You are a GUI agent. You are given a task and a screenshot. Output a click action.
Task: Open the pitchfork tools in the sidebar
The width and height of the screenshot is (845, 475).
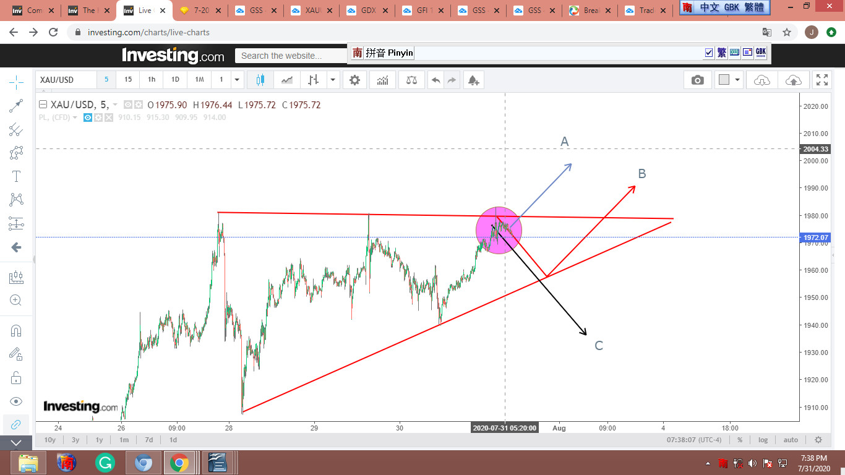pos(16,129)
